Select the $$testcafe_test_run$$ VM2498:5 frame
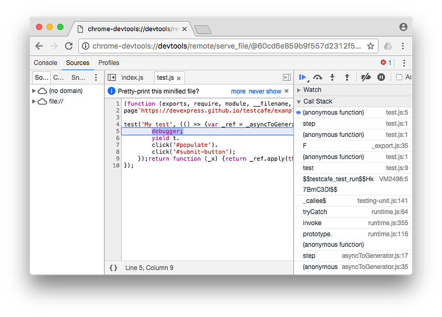This screenshot has height=317, width=442. click(352, 184)
